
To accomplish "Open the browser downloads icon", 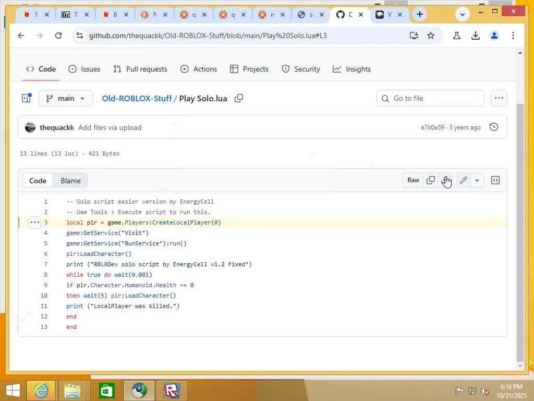I will point(476,36).
